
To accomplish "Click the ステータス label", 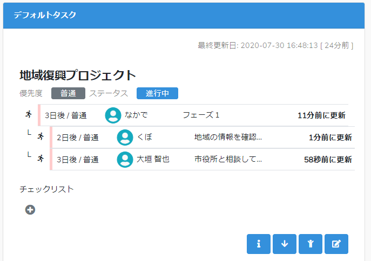I will [109, 93].
